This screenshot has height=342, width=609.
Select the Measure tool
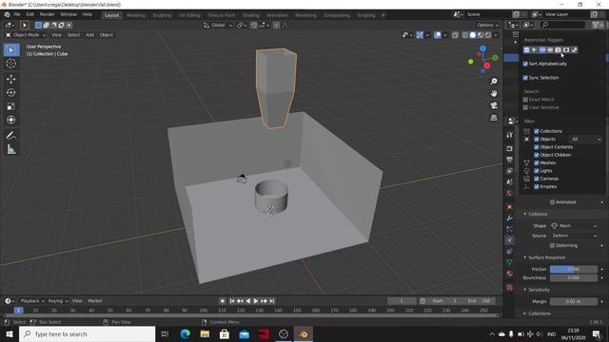[x=10, y=149]
